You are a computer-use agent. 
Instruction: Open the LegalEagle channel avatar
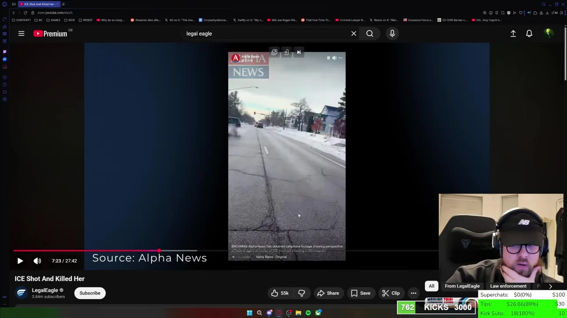click(21, 293)
